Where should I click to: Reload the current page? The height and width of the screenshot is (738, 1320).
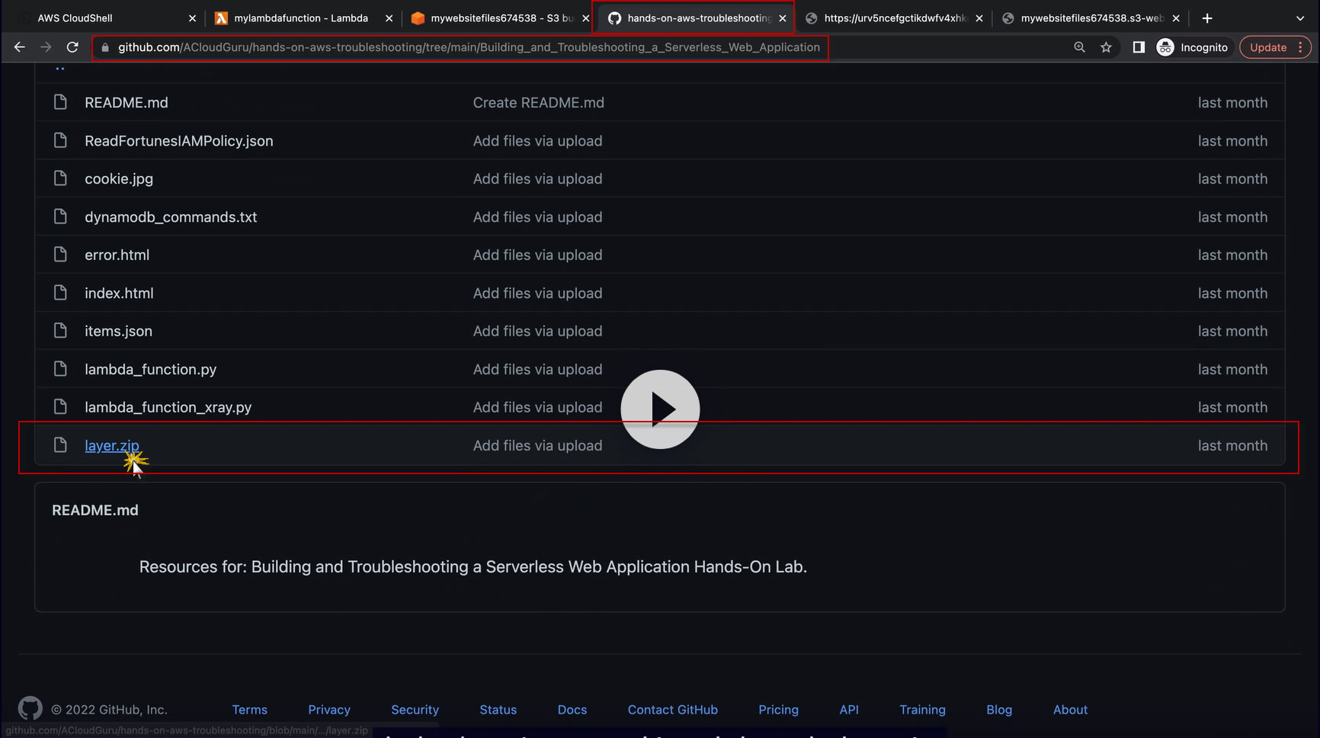72,47
